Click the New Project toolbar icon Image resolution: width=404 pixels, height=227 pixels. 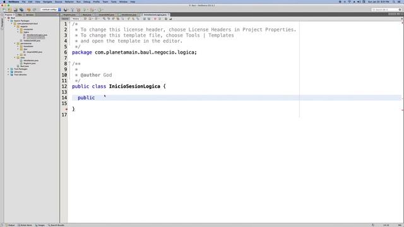coord(10,10)
